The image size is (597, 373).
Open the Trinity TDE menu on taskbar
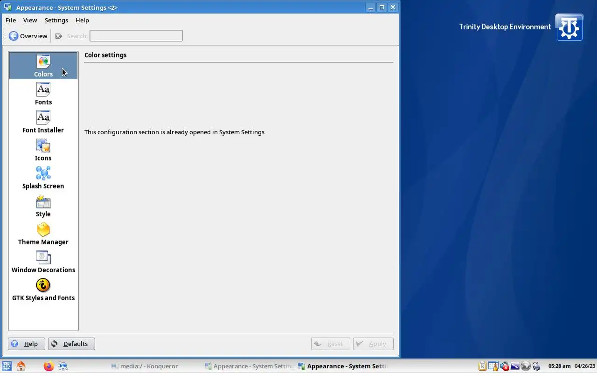click(x=7, y=366)
